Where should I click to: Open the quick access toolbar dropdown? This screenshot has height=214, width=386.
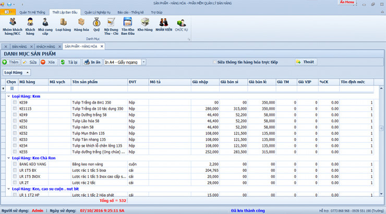click(x=22, y=4)
